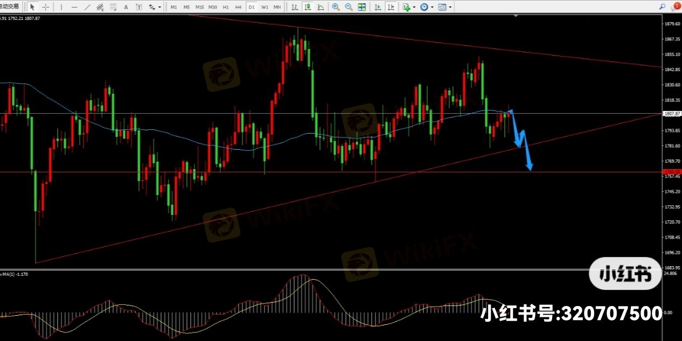Screen dimensions: 682x341
Task: Open the indicators list dropdown arrow
Action: (x=414, y=7)
